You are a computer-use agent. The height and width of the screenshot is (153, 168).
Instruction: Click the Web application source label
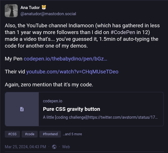coord(66,147)
